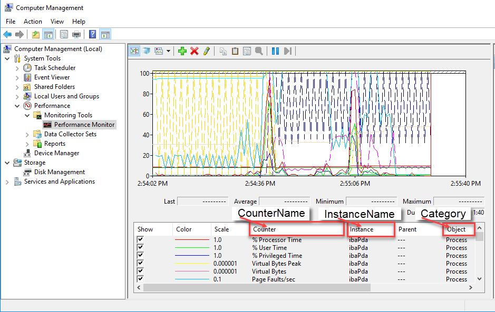
Task: Click the Update Data step-forward icon
Action: [x=288, y=51]
